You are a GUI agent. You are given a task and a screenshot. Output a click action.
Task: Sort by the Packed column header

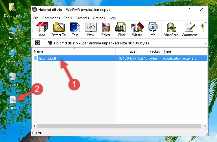149,51
